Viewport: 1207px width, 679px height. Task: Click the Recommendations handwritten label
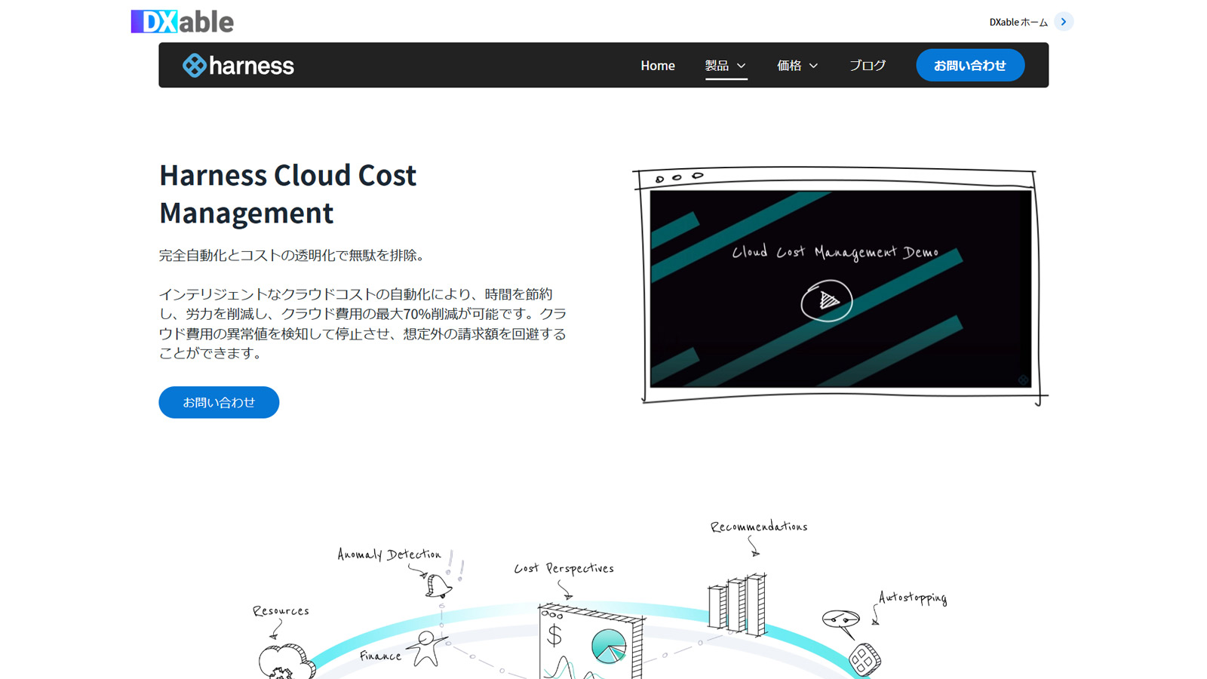pyautogui.click(x=759, y=527)
